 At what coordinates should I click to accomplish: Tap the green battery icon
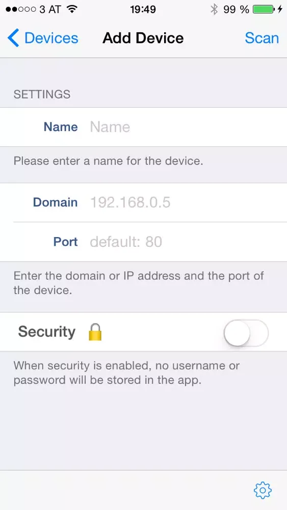coord(264,9)
